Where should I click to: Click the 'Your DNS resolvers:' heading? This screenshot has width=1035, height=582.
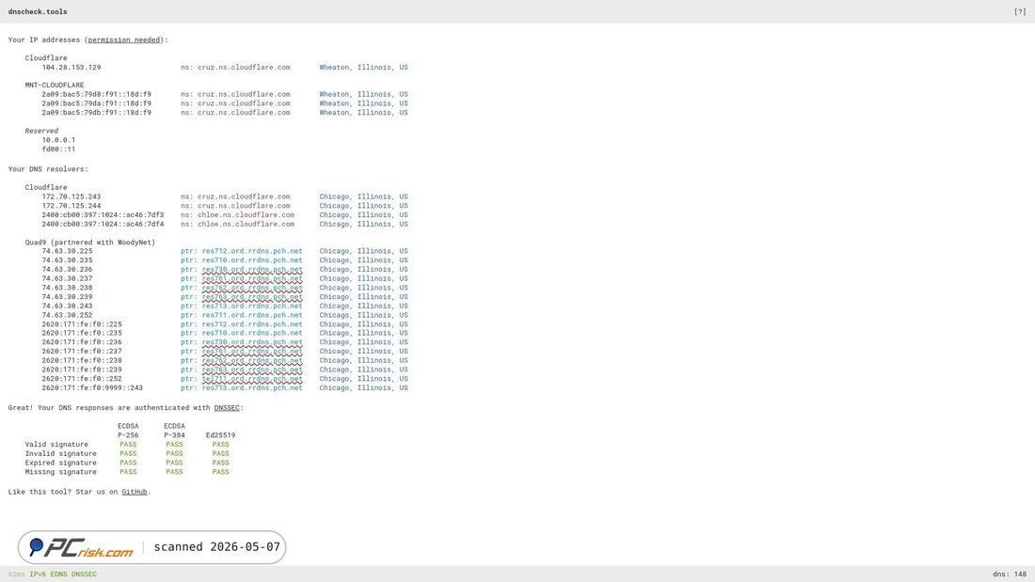coord(48,169)
